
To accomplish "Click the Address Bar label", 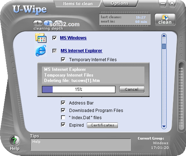I will [x=81, y=103].
